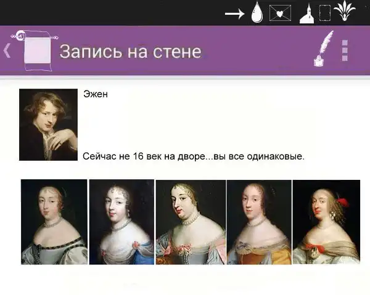Viewport: 370px width, 295px height.
Task: Tap the quill and inkwell write icon
Action: [323, 49]
